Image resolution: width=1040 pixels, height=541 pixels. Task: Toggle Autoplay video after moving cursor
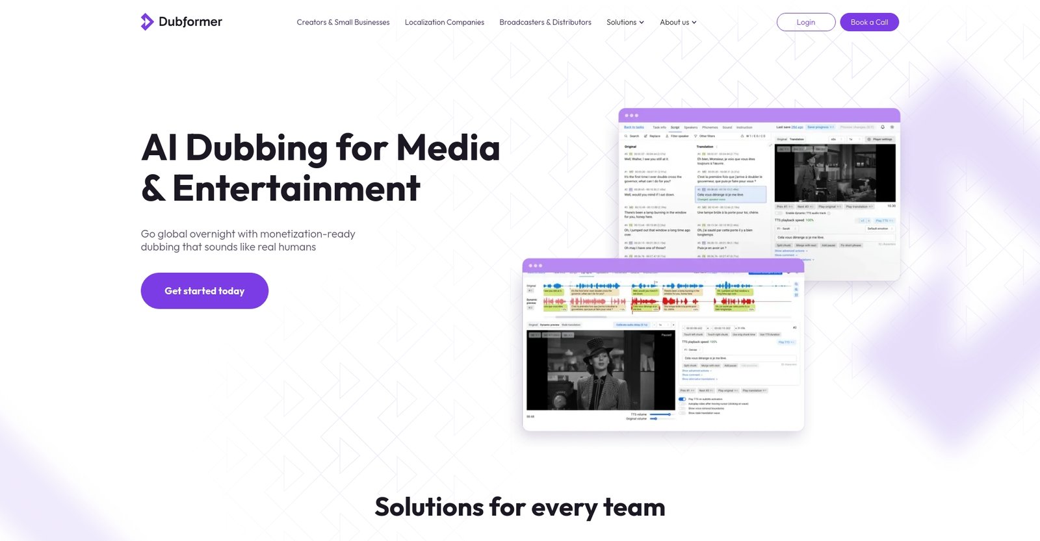click(682, 404)
